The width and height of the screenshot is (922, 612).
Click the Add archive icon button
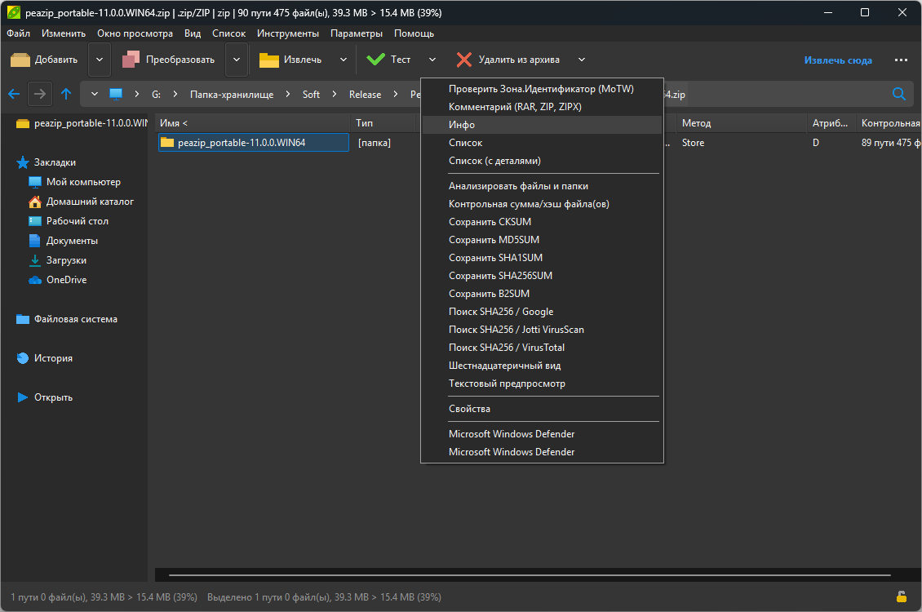(20, 60)
